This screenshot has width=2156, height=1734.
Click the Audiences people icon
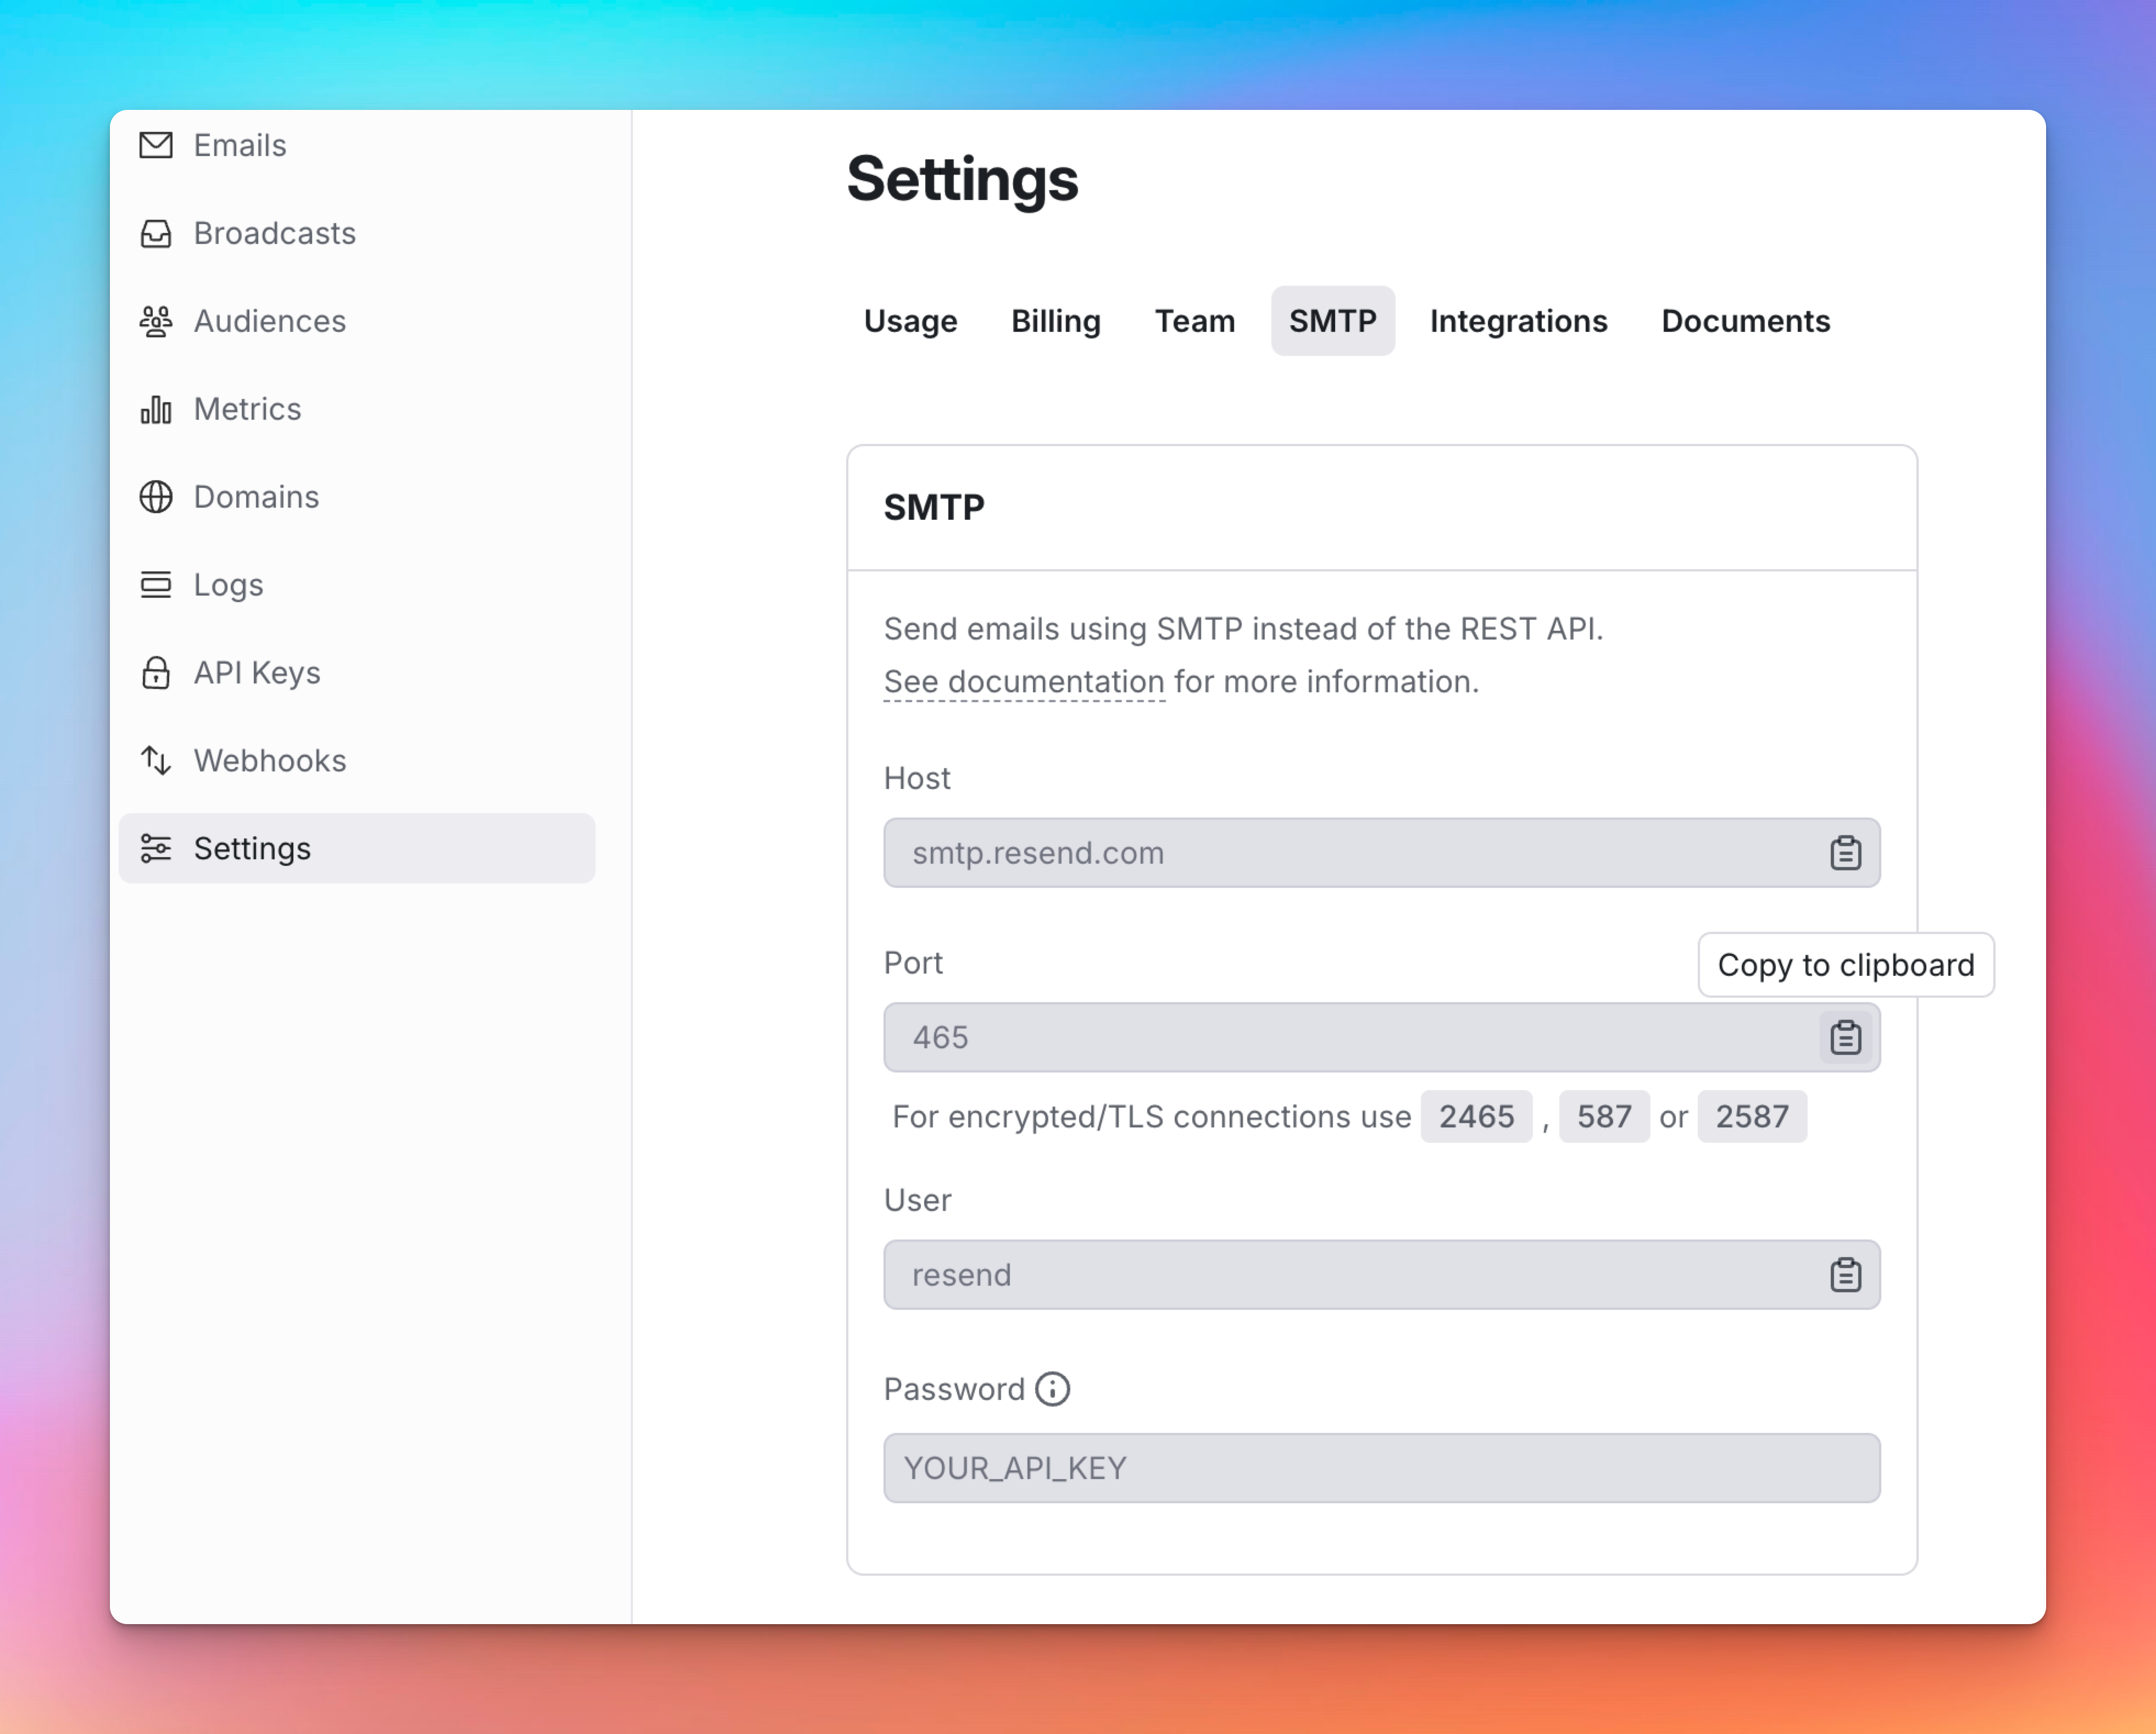(156, 321)
